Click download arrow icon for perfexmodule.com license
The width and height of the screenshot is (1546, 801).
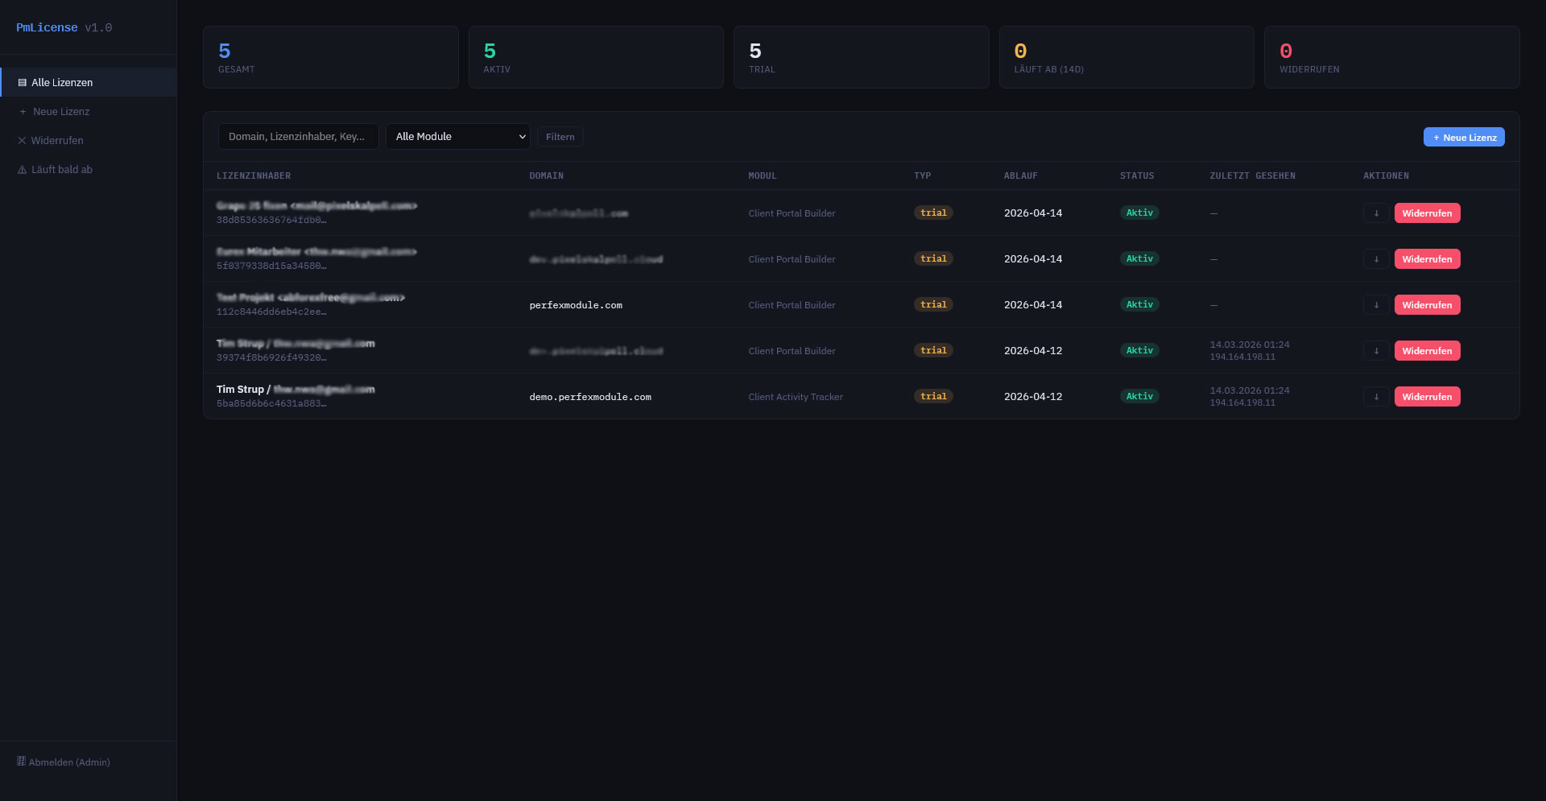point(1375,305)
